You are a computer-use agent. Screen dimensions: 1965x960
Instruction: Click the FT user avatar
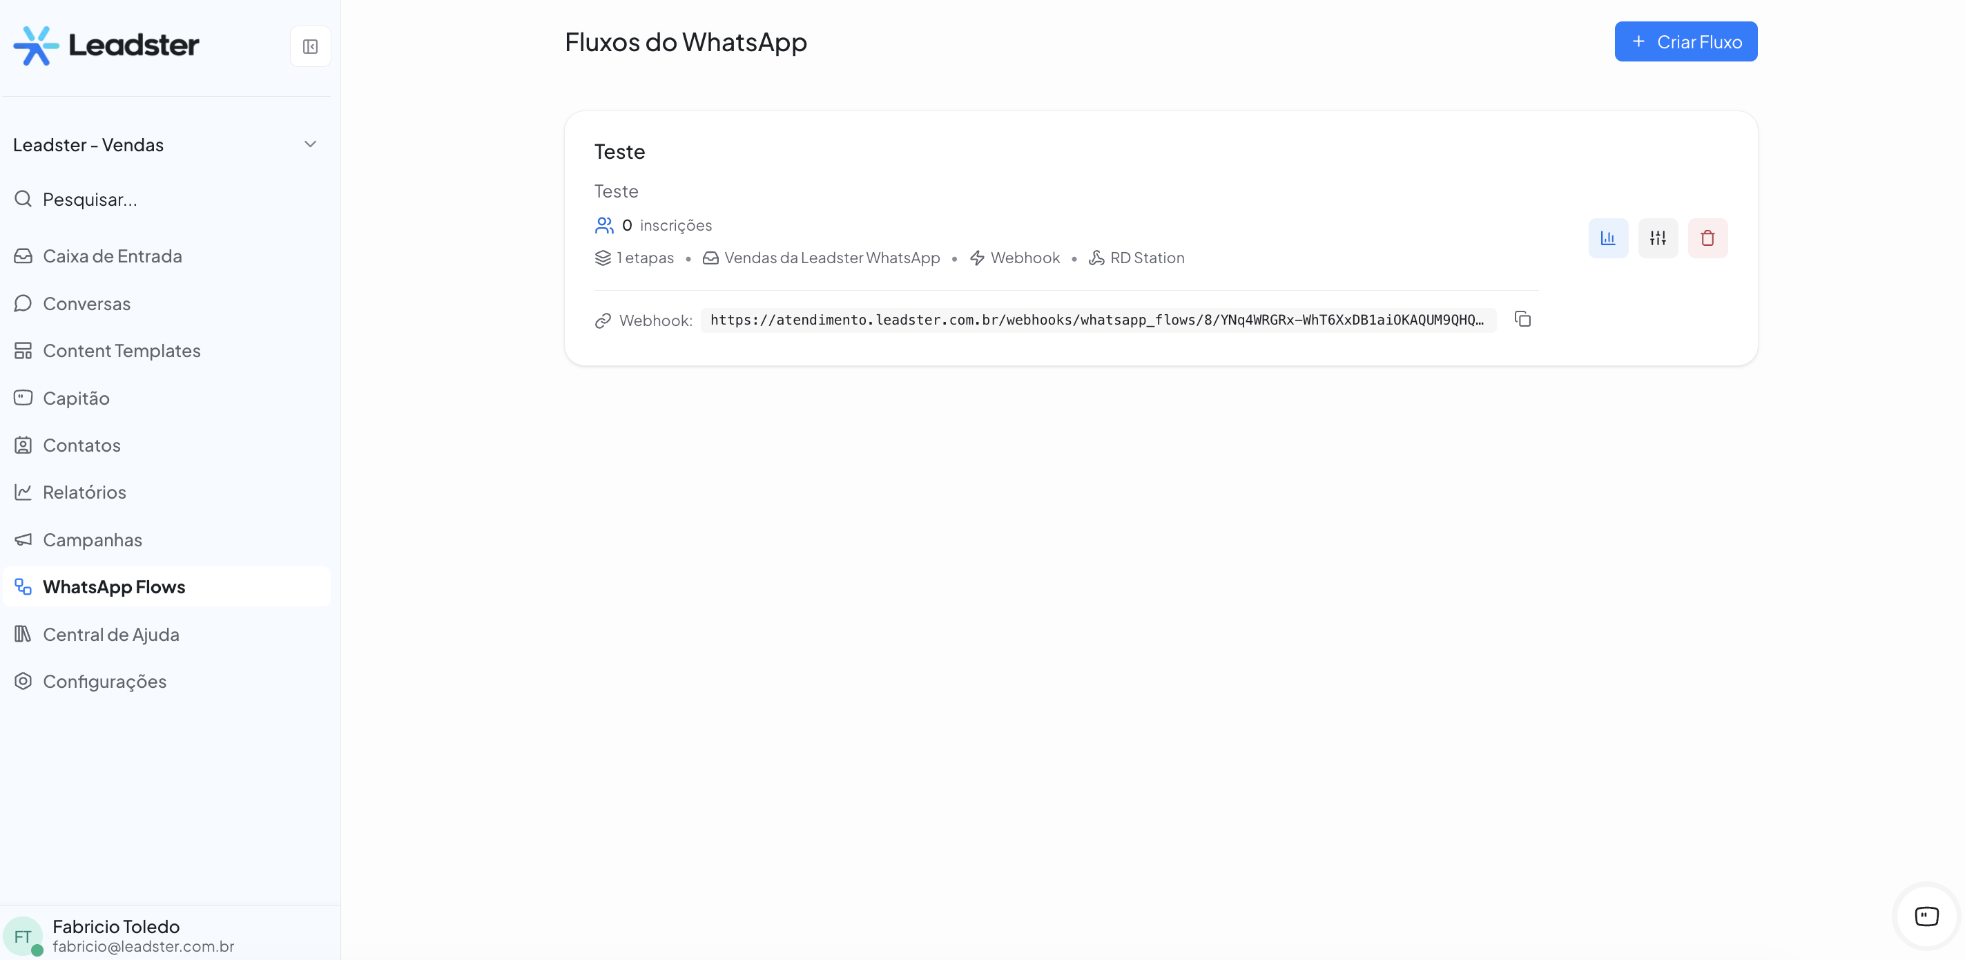23,936
